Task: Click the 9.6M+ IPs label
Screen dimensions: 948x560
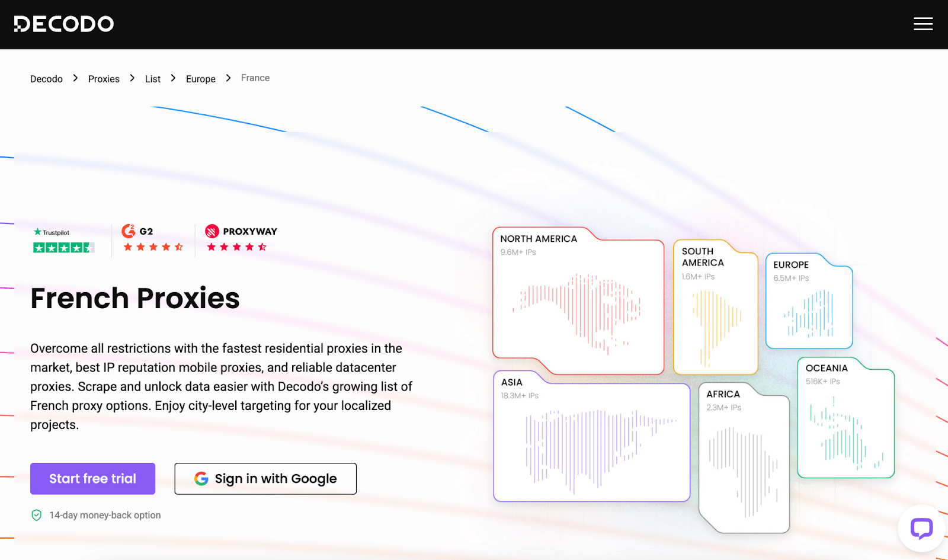Action: [x=518, y=252]
